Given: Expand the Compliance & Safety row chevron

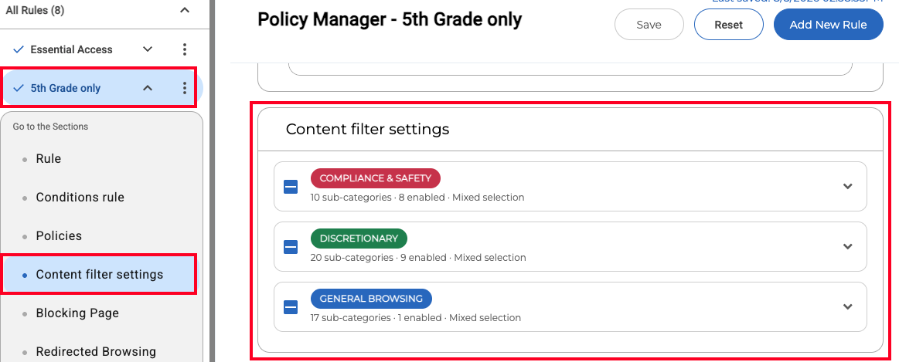Looking at the screenshot, I should coord(848,186).
